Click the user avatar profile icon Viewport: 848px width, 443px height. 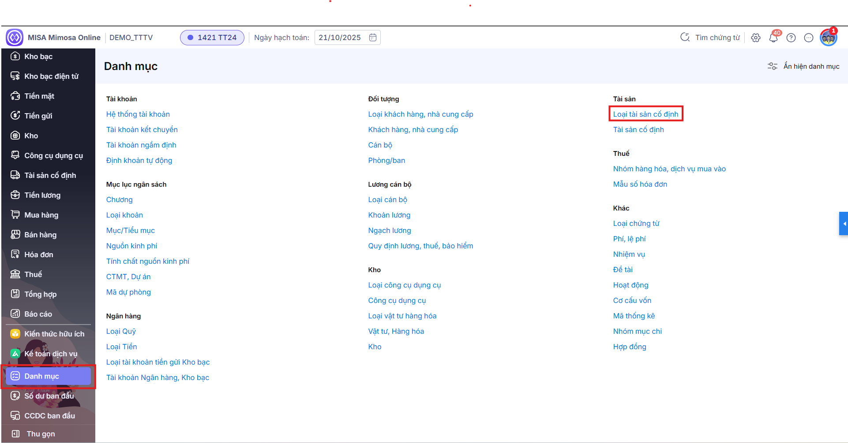click(x=828, y=38)
